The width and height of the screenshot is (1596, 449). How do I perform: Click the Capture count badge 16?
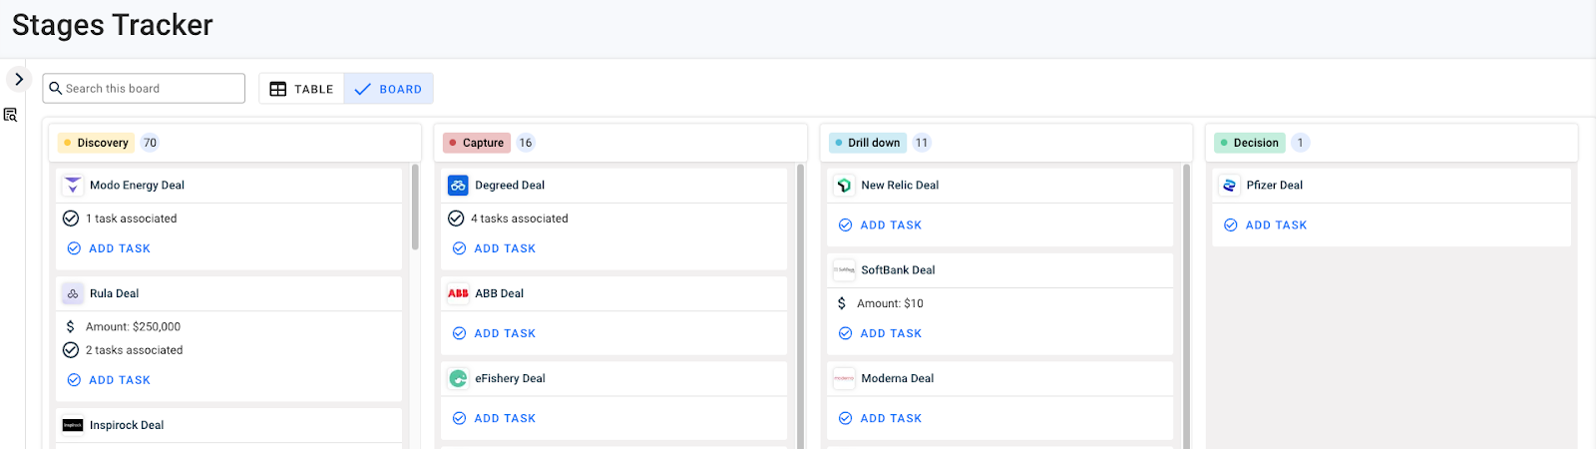[526, 143]
